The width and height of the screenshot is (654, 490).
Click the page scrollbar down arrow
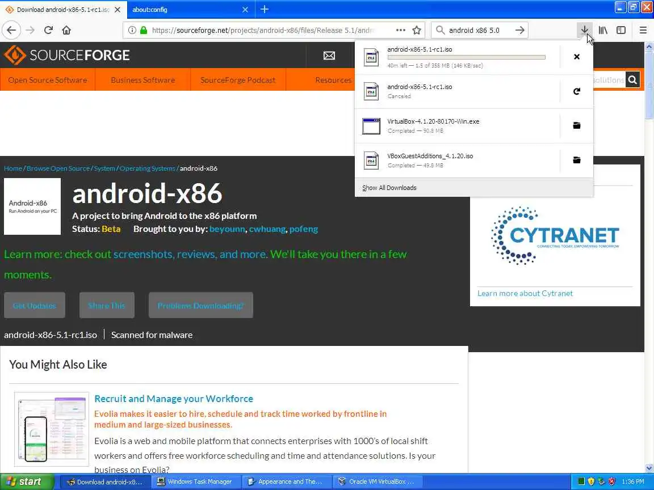[649, 468]
